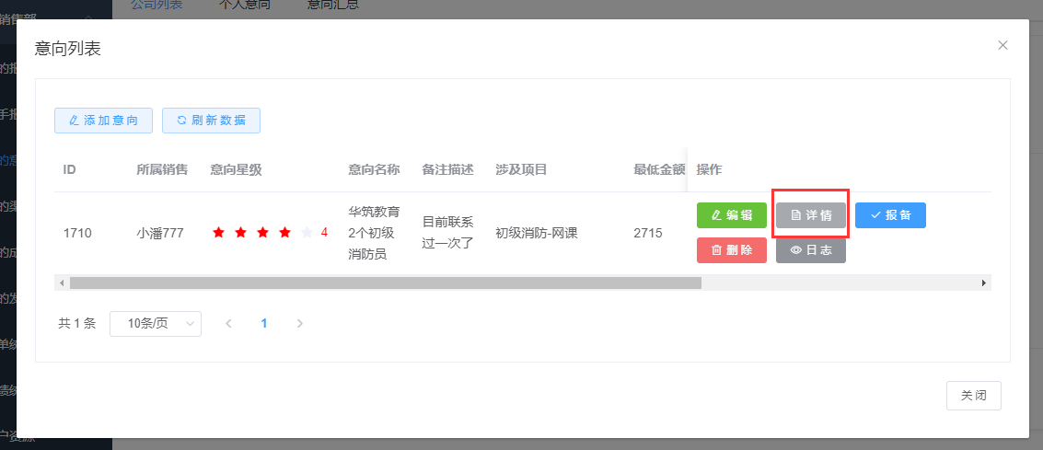Open the 日志 log for this record

810,250
